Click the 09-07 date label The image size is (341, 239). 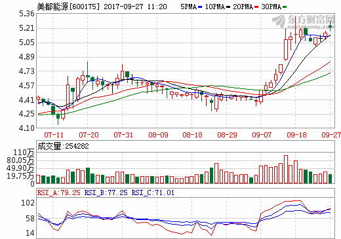[x=262, y=135]
